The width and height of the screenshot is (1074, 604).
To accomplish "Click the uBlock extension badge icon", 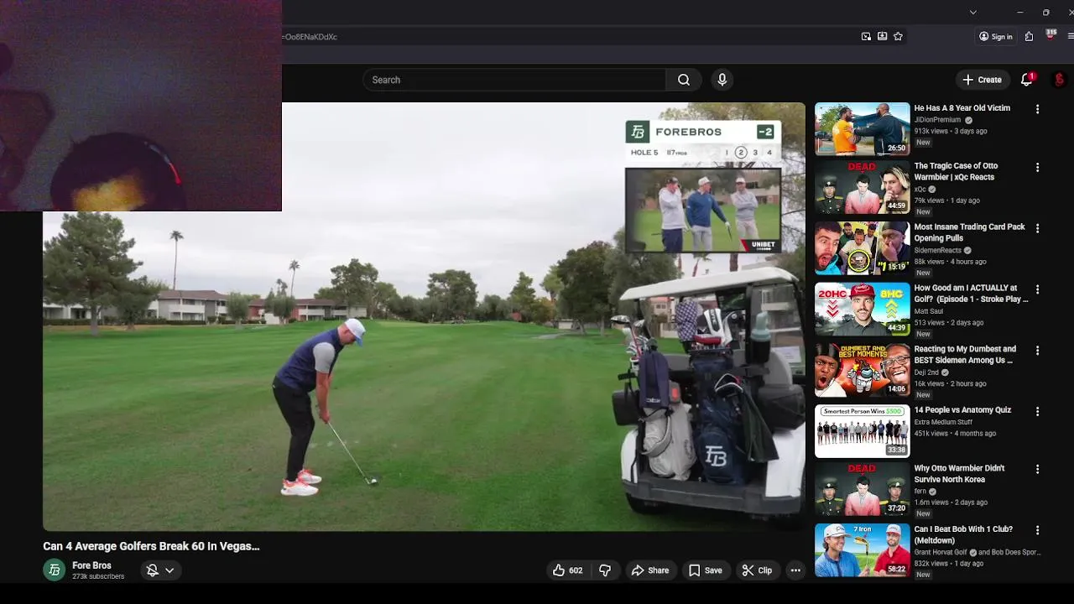I will (1051, 35).
